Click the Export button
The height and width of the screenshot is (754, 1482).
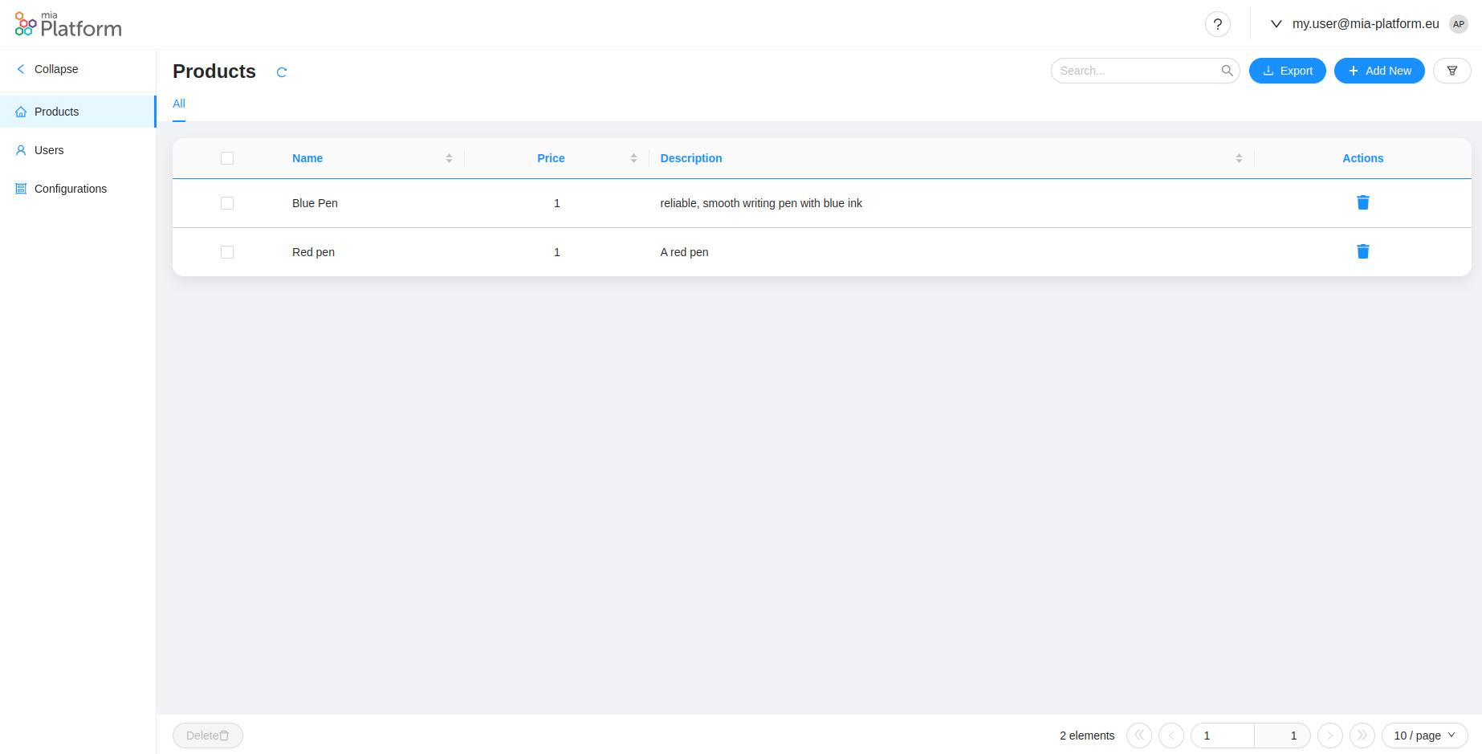[1288, 71]
